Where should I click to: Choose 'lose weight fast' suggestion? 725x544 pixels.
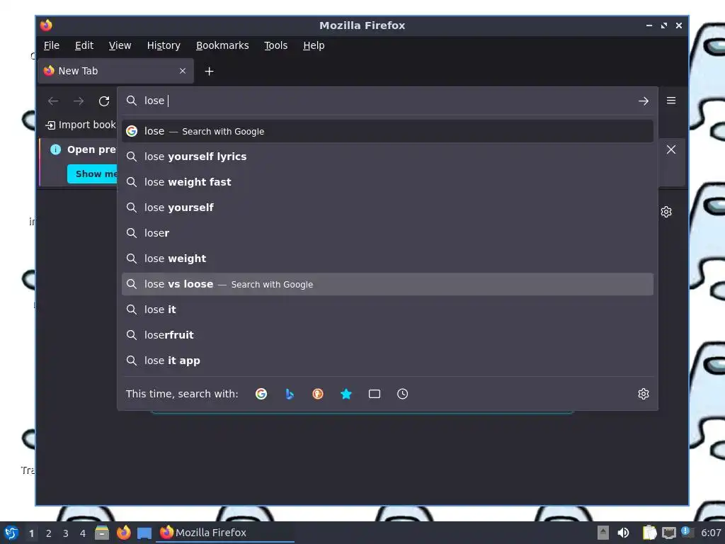point(387,182)
